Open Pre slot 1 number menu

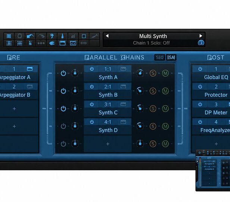pos(14,69)
